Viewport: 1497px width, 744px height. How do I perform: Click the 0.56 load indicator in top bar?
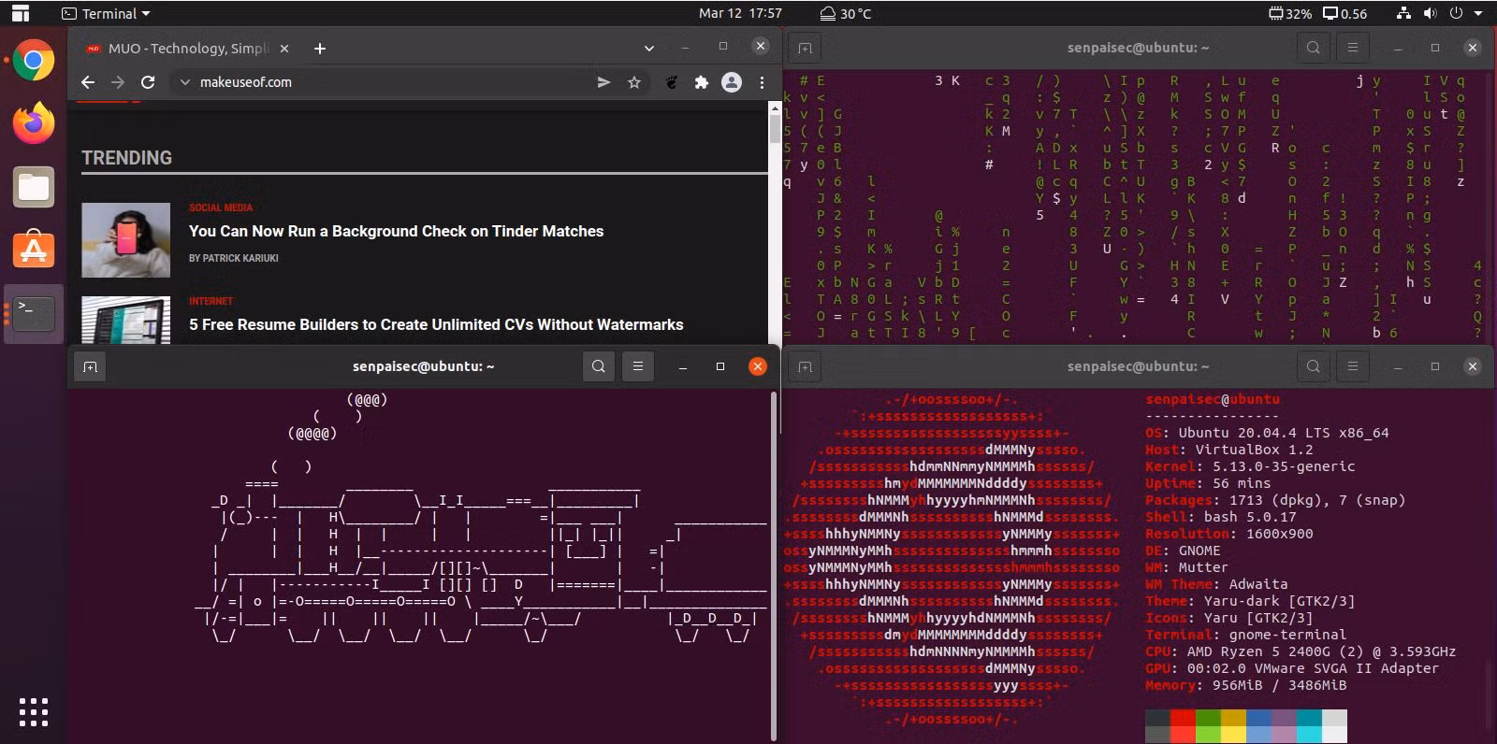pos(1344,13)
